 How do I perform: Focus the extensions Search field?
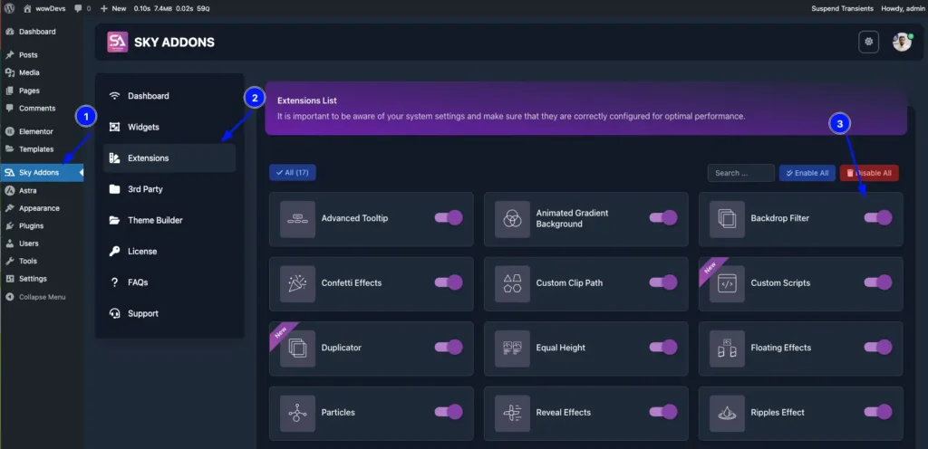741,173
